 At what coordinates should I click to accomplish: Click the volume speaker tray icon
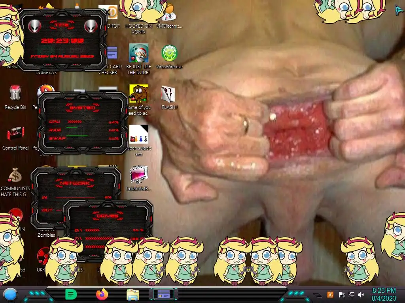pos(361,294)
